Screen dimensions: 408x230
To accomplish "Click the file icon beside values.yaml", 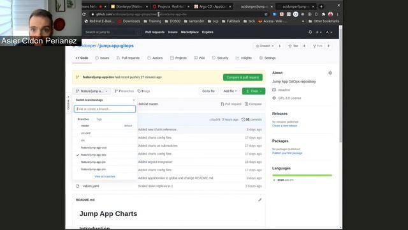I will [x=78, y=186].
